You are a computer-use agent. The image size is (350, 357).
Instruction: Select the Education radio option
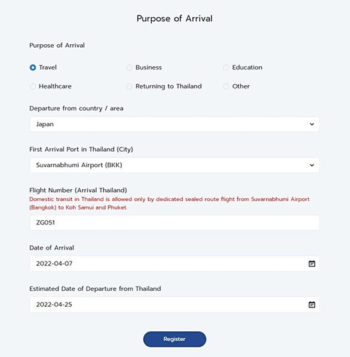226,67
